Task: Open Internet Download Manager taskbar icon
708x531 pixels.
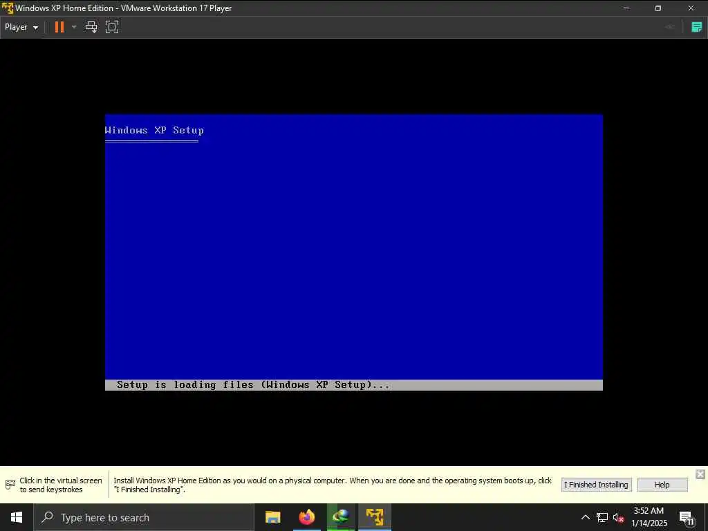Action: (x=340, y=517)
